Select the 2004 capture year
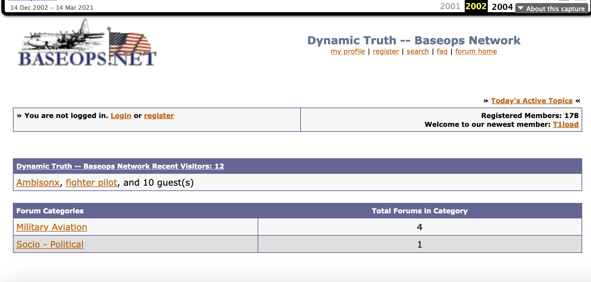 (x=502, y=7)
